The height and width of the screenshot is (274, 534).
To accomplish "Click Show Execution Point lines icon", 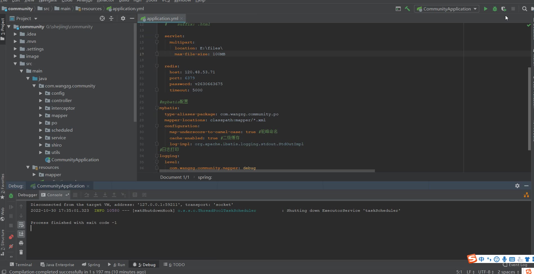I will click(x=75, y=195).
